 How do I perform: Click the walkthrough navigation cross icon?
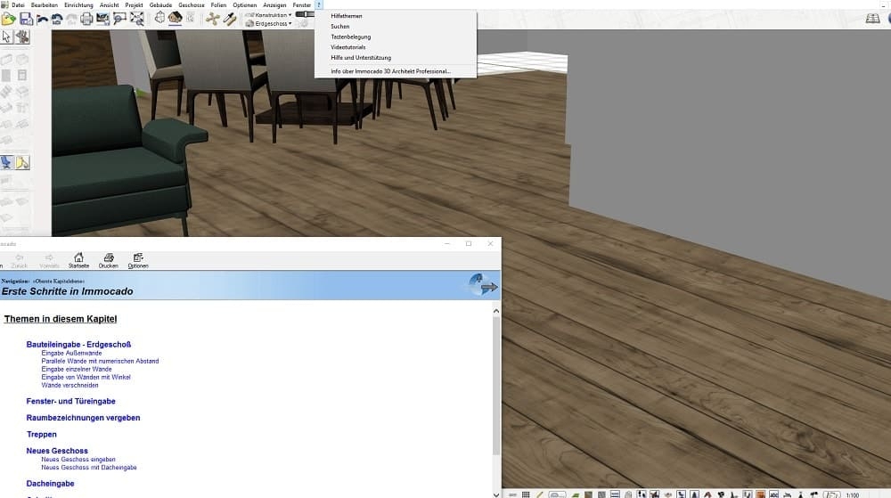(213, 19)
